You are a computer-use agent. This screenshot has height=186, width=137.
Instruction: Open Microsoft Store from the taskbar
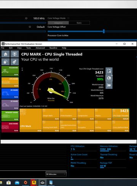click(x=8, y=183)
